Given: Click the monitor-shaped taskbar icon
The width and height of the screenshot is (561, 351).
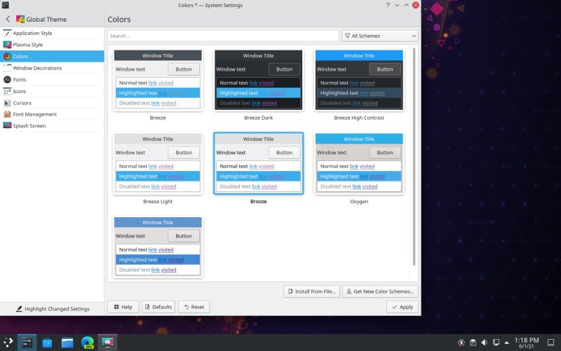Looking at the screenshot, I should [107, 343].
